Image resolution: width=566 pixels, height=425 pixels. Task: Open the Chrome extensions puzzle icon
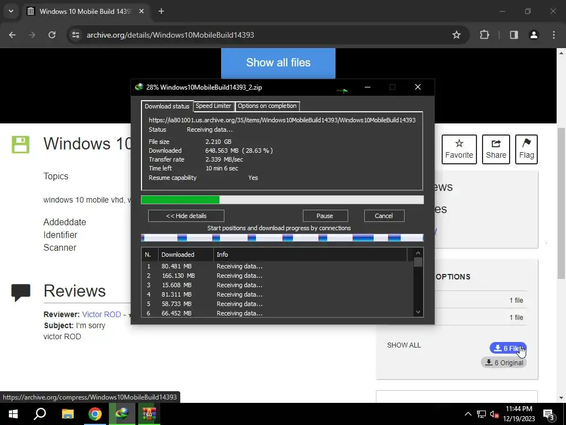click(x=484, y=35)
